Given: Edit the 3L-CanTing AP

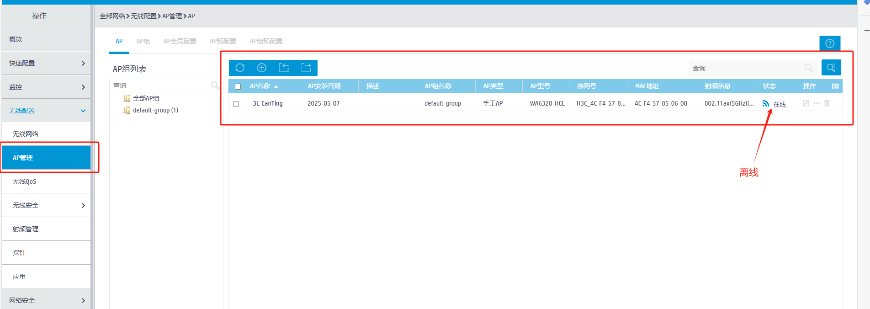Looking at the screenshot, I should (x=806, y=103).
